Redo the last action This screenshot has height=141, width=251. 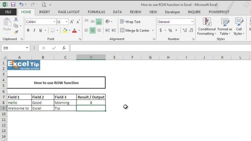coord(32,4)
